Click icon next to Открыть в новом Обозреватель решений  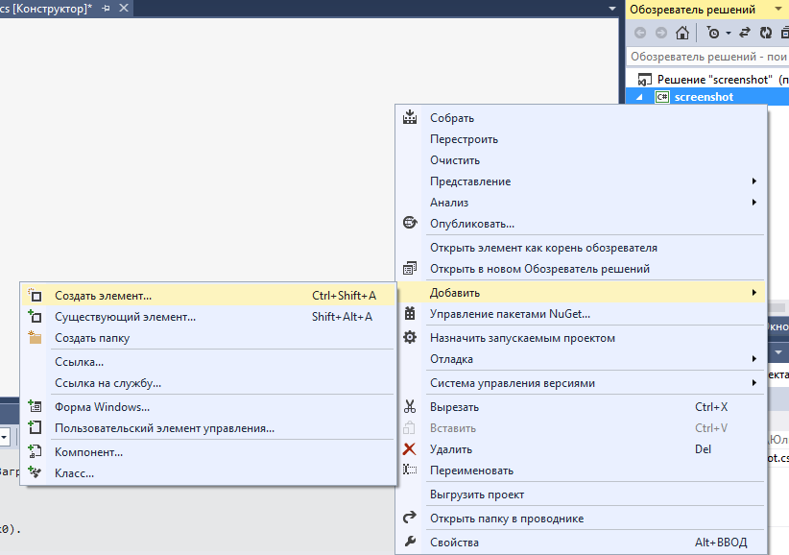point(410,268)
